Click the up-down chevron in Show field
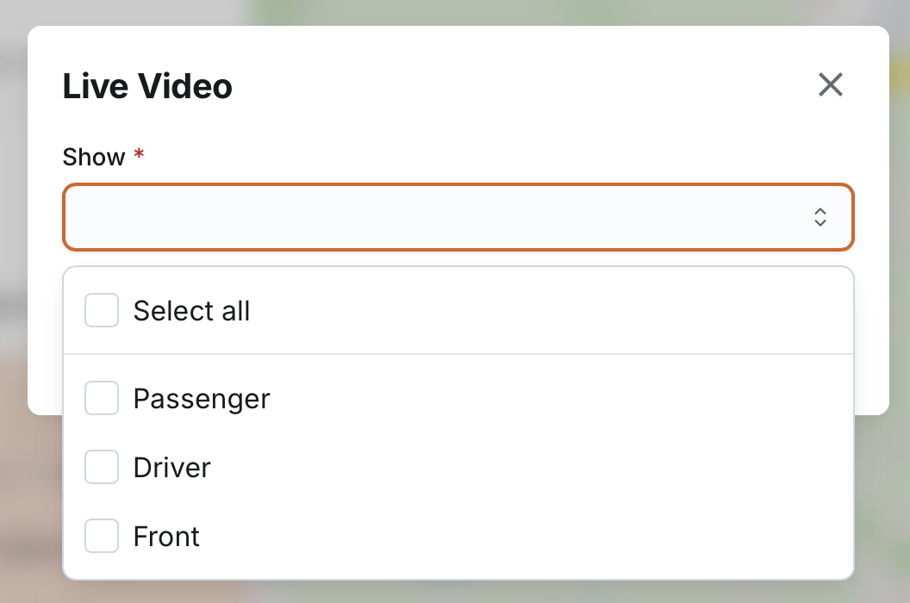Viewport: 910px width, 603px height. (x=820, y=217)
